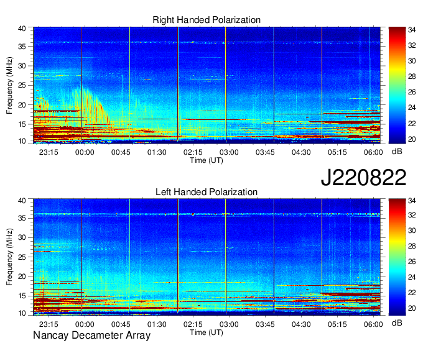This screenshot has width=423, height=343.
Task: Click the 20 value on left-handed colorbar
Action: (x=412, y=308)
